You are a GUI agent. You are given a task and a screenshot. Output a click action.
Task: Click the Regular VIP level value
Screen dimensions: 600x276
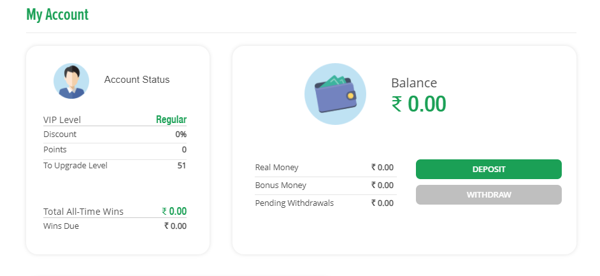[171, 120]
